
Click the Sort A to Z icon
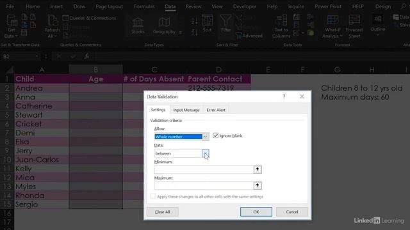tap(195, 21)
